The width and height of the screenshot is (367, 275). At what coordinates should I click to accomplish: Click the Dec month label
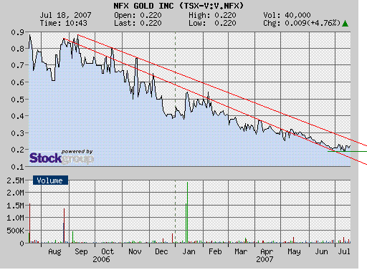161,251
